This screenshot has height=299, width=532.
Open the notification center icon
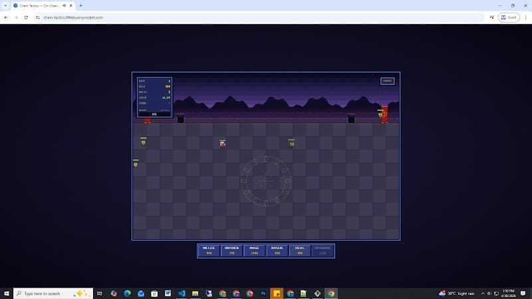pyautogui.click(x=523, y=293)
